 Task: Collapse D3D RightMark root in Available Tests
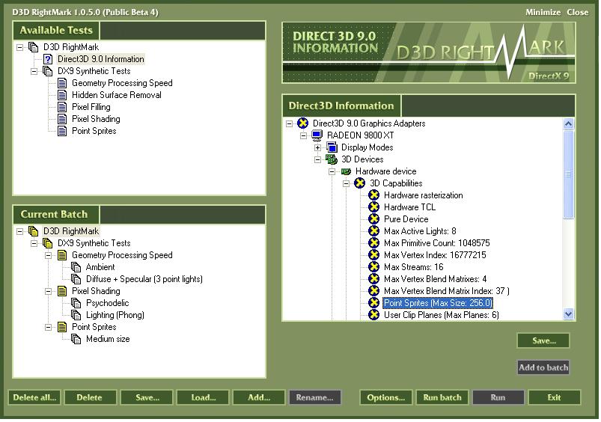click(x=19, y=48)
